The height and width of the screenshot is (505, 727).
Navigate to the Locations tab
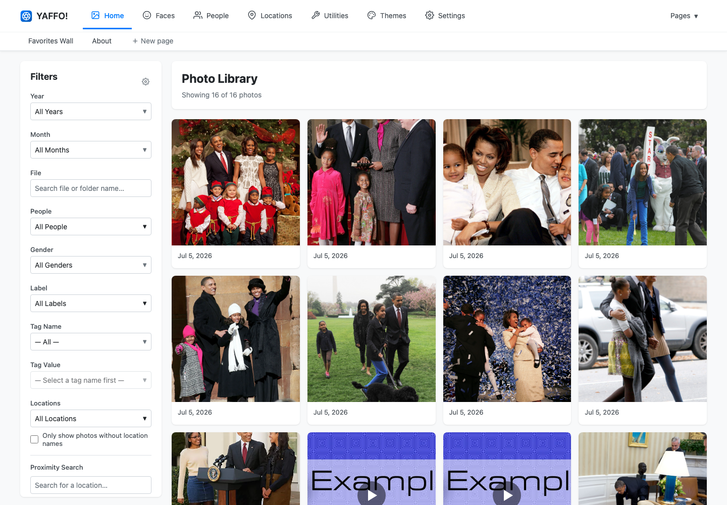click(x=270, y=16)
